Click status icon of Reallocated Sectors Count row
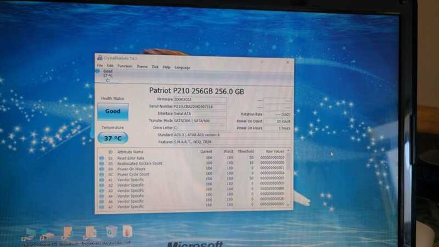439x247 pixels. pyautogui.click(x=102, y=164)
